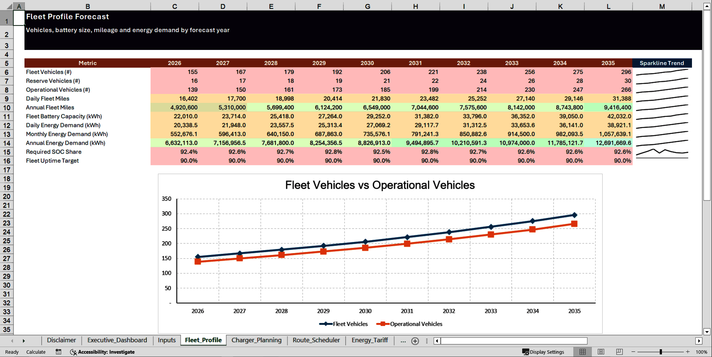This screenshot has height=357, width=712.
Task: Click zoom out minus icon
Action: pyautogui.click(x=633, y=352)
